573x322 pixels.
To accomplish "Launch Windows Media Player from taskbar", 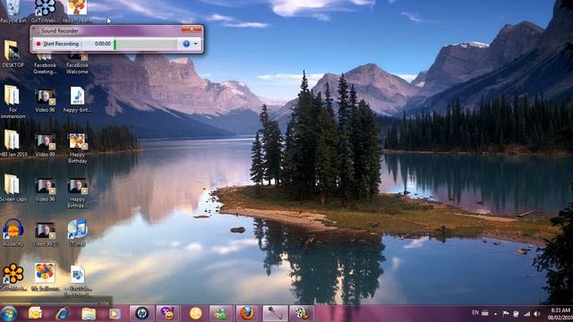I will point(115,313).
